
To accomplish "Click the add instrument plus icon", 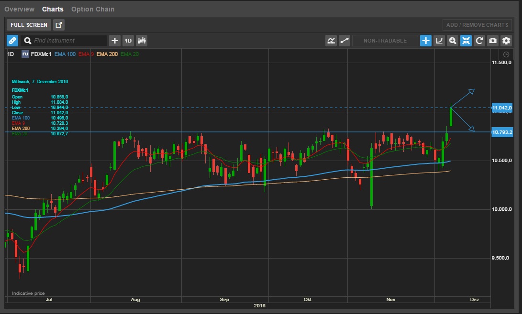I will (x=114, y=41).
